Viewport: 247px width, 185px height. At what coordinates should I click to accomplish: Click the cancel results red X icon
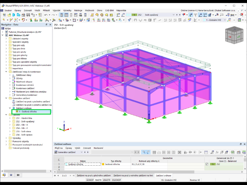click(x=241, y=15)
